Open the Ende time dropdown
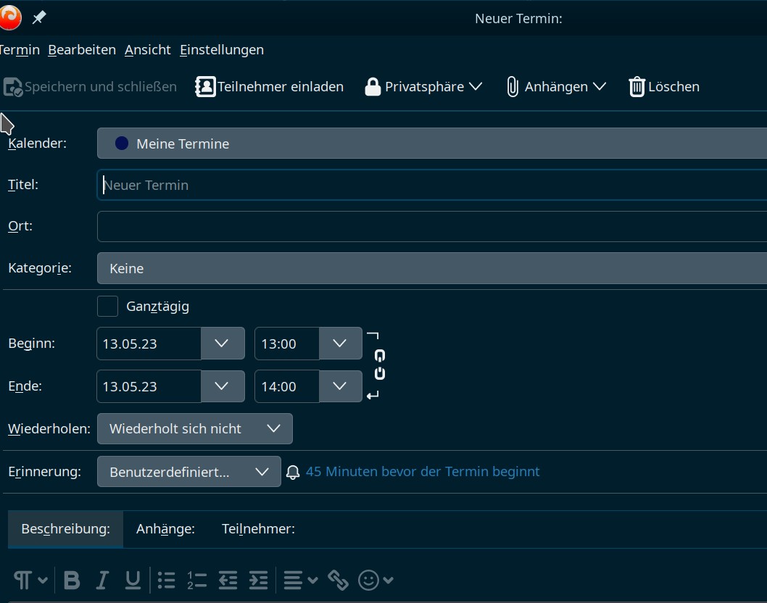 point(340,386)
